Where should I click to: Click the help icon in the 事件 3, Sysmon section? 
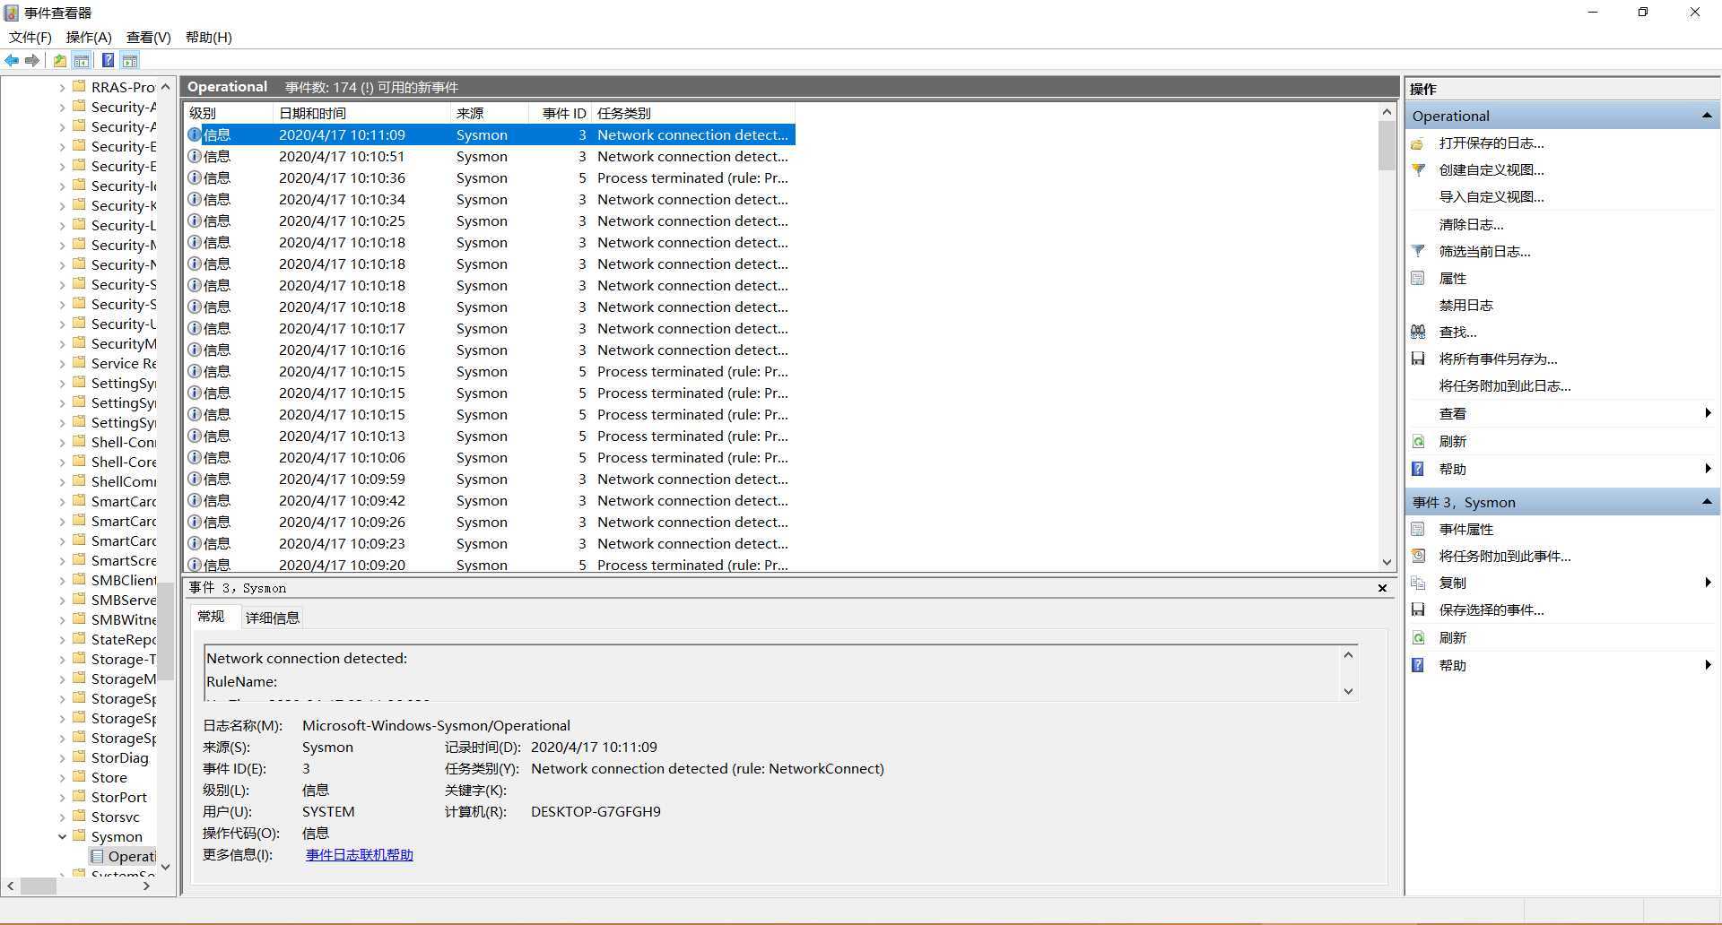[1418, 666]
